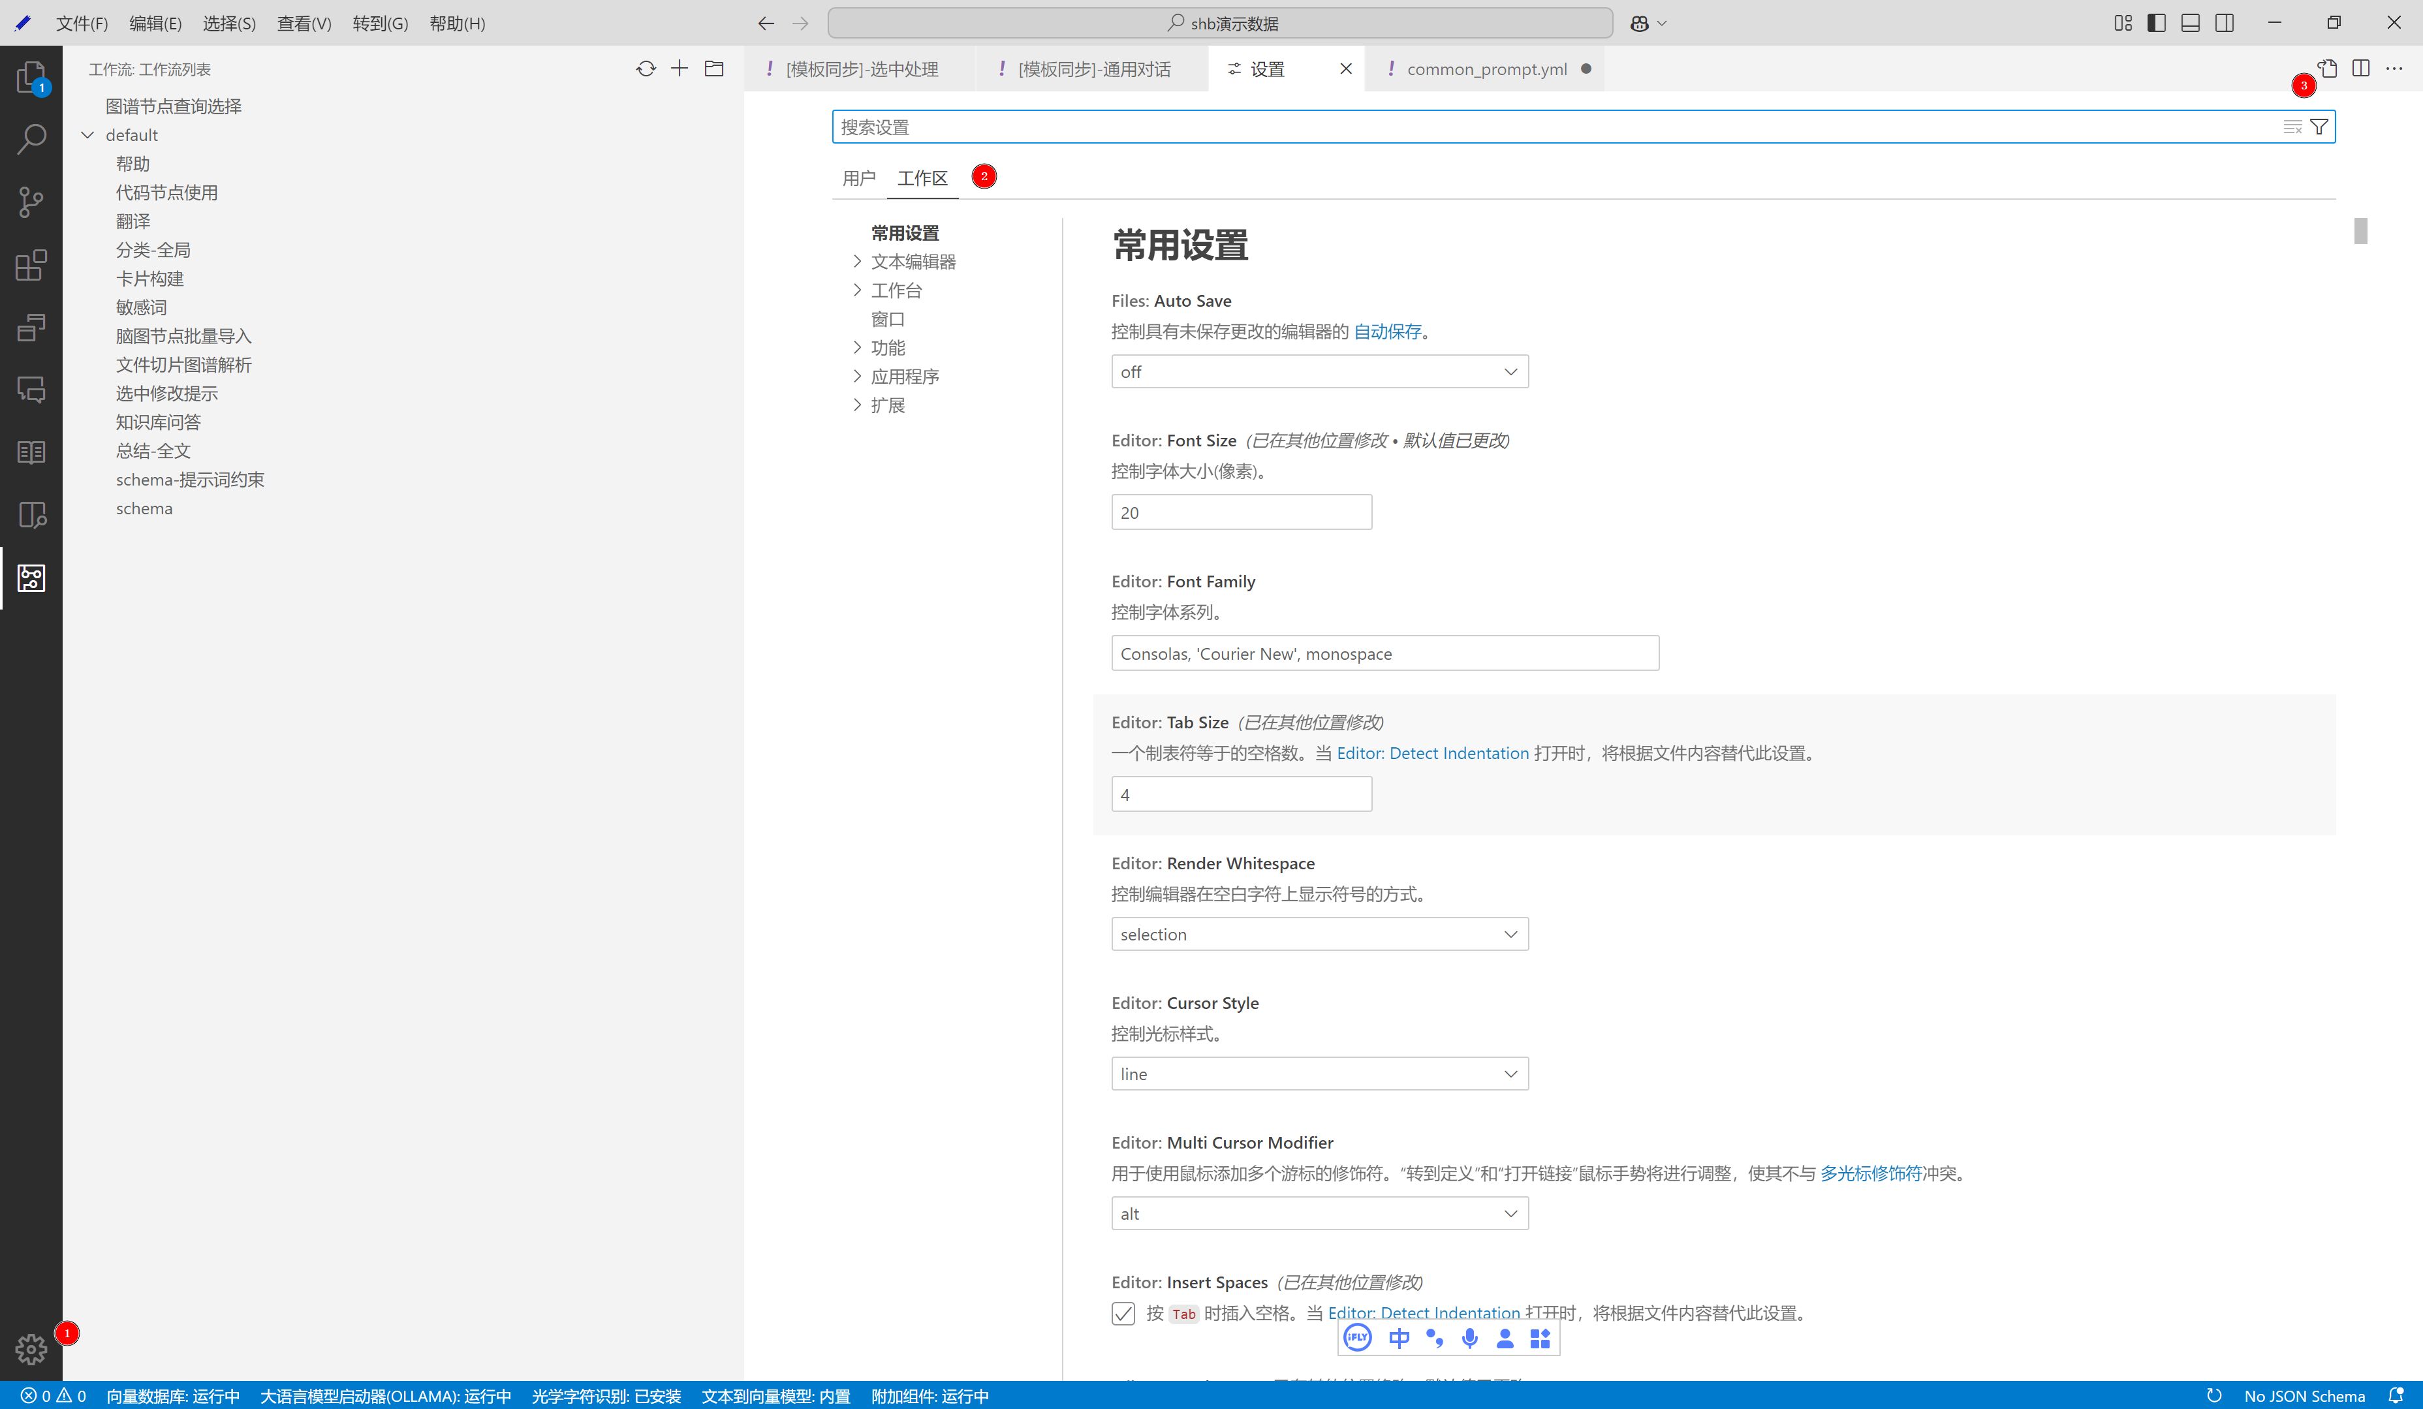This screenshot has height=1409, width=2423.
Task: Open the 查看(V) menu
Action: click(x=304, y=23)
